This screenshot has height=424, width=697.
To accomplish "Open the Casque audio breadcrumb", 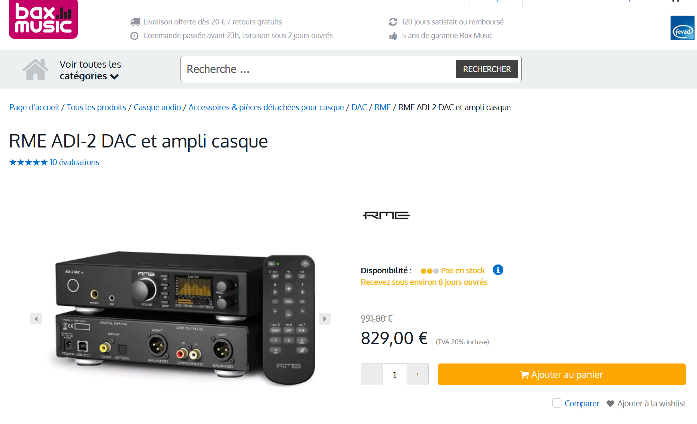I will pos(157,107).
